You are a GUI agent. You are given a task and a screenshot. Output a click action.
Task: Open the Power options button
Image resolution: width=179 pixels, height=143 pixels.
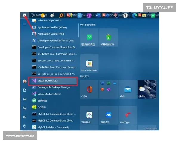24,126
